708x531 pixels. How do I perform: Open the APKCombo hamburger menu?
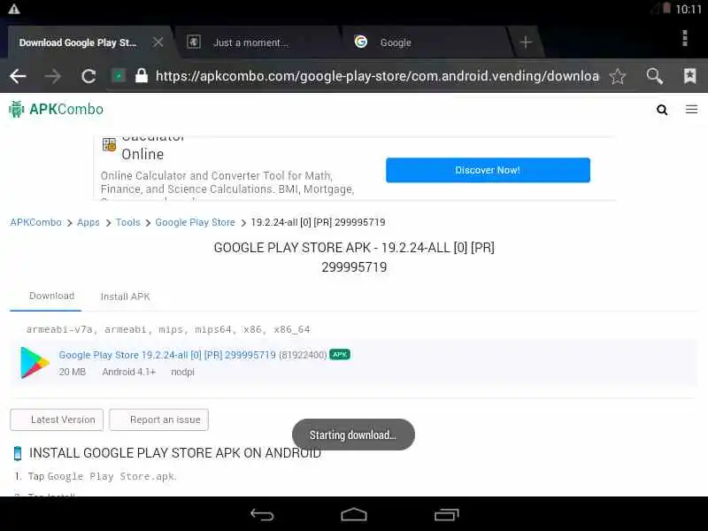coord(691,109)
